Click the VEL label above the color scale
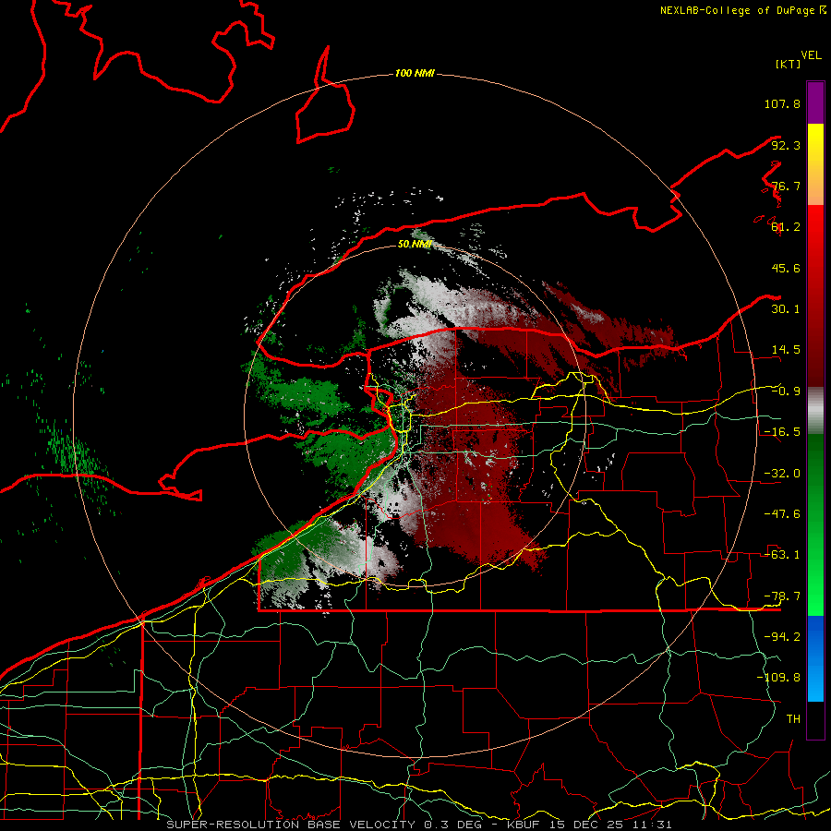 pos(811,55)
